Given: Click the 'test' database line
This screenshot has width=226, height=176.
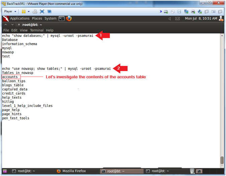Looking at the screenshot, I should tap(6, 56).
